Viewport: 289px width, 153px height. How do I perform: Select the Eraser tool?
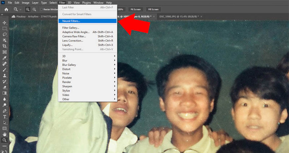4,87
